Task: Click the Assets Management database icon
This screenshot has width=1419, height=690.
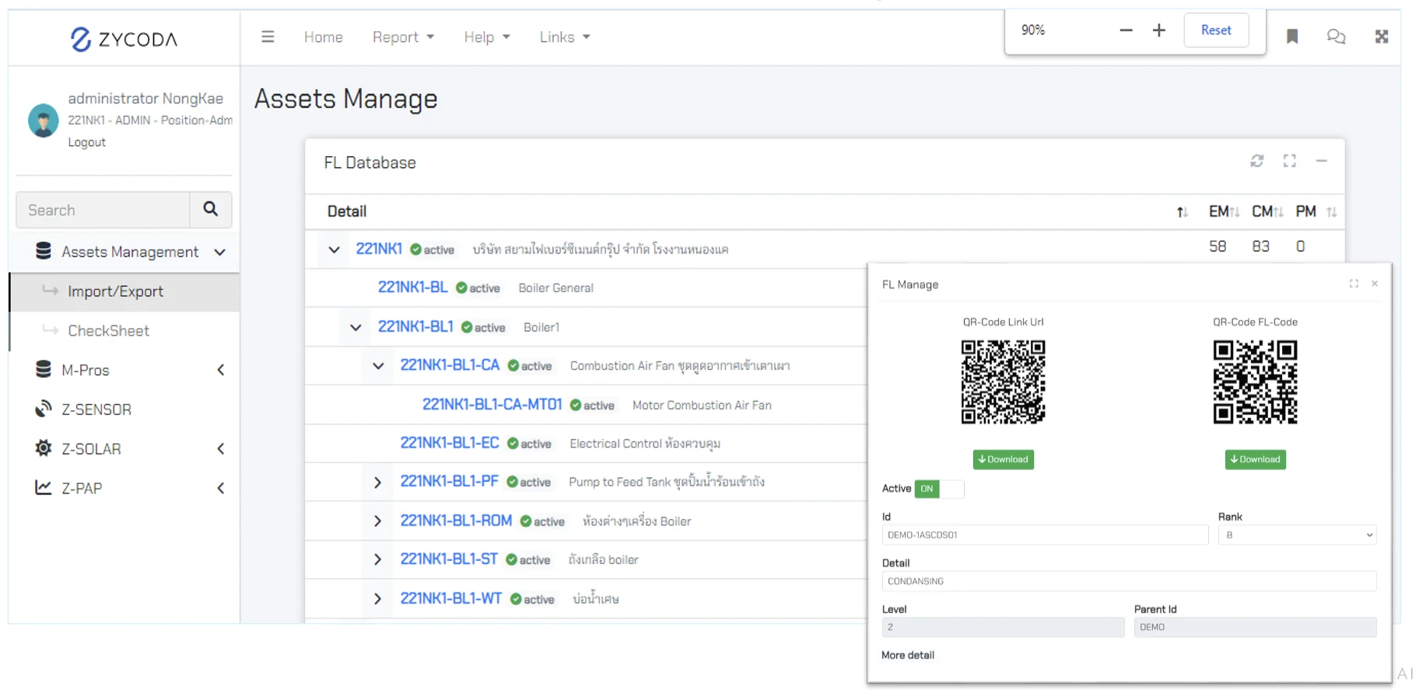Action: [44, 250]
